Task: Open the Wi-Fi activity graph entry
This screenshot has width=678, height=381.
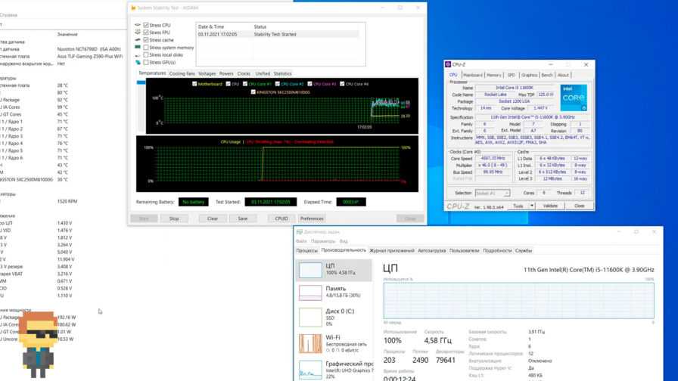Action: pos(311,344)
